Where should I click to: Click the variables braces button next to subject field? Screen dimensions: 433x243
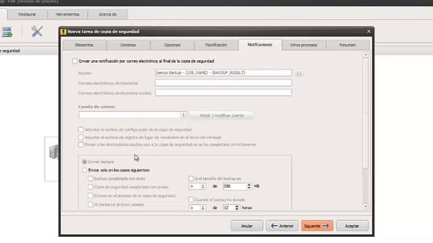click(299, 73)
